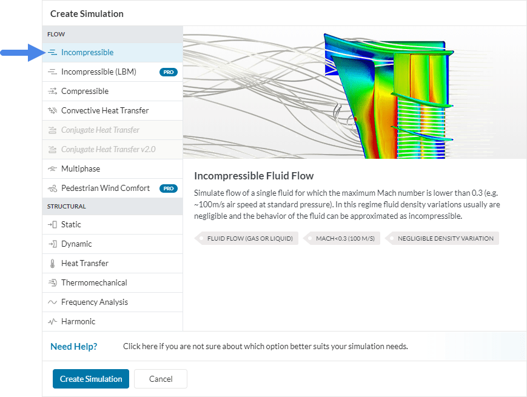Open the Need Help? link
This screenshot has width=527, height=397.
[x=73, y=346]
